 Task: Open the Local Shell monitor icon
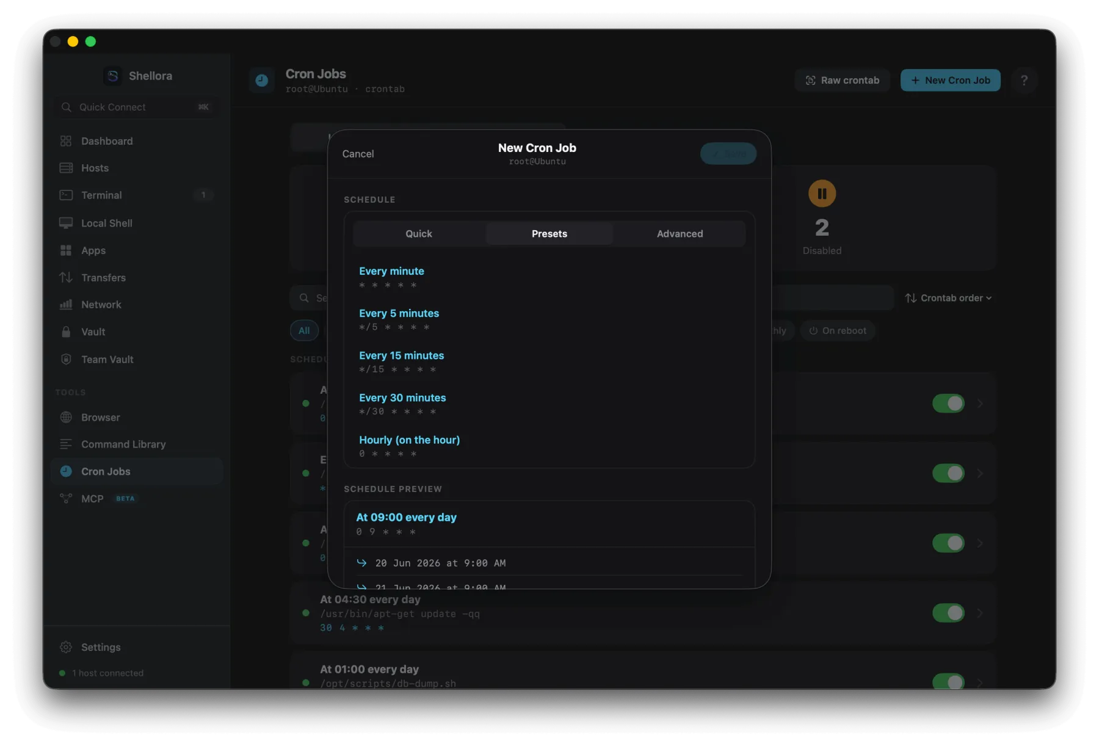tap(66, 223)
